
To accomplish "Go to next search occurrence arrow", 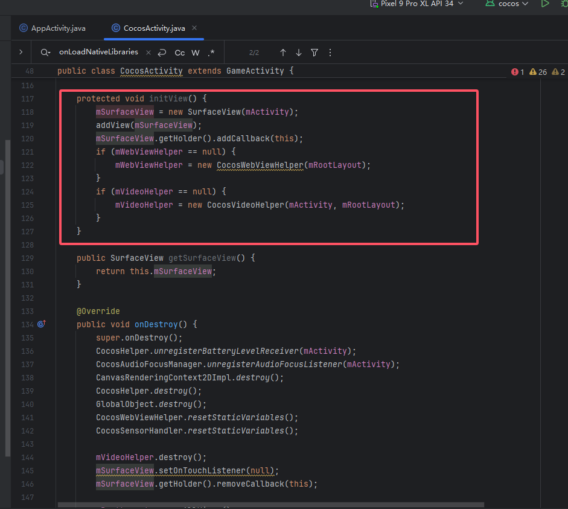I will pyautogui.click(x=299, y=53).
